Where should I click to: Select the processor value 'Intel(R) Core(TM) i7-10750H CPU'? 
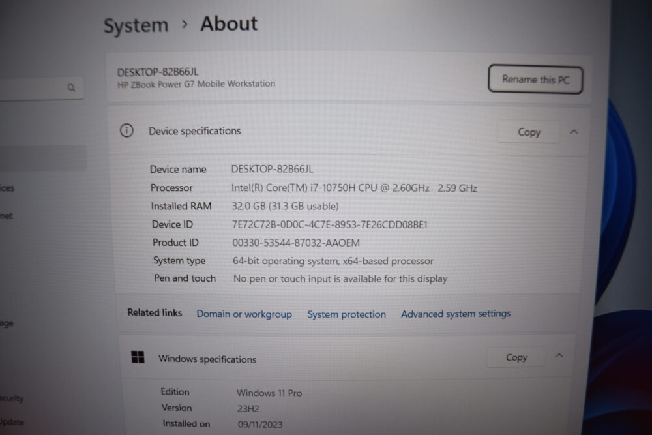pos(354,188)
